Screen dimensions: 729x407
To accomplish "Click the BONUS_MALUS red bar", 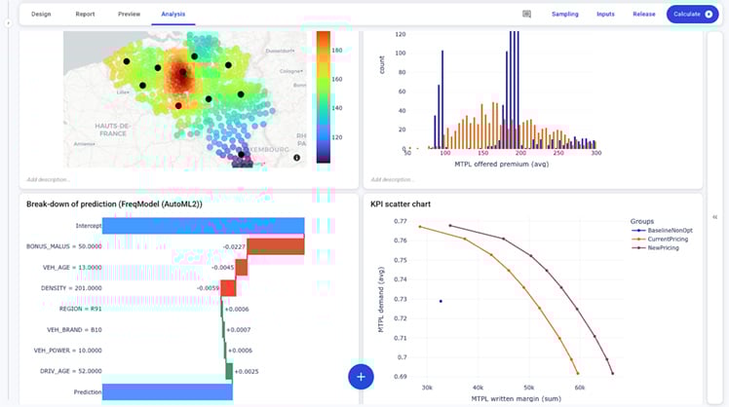I will (x=275, y=246).
